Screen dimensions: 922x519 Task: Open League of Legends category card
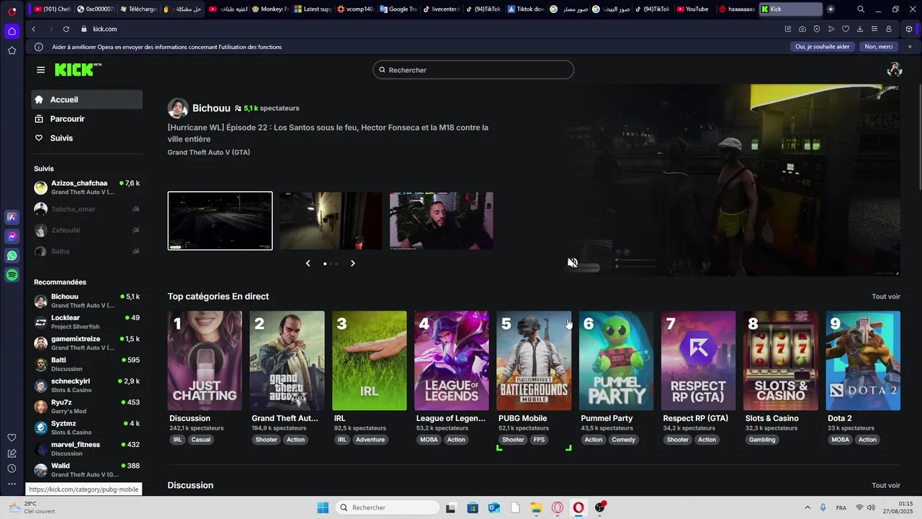452,360
